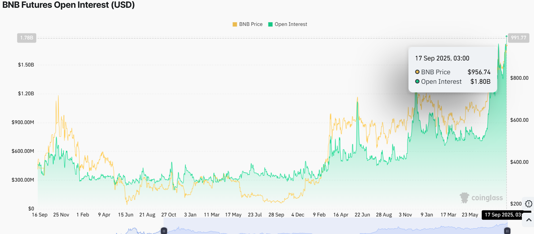Click the 17 May date label
534x234 pixels.
pyautogui.click(x=233, y=215)
